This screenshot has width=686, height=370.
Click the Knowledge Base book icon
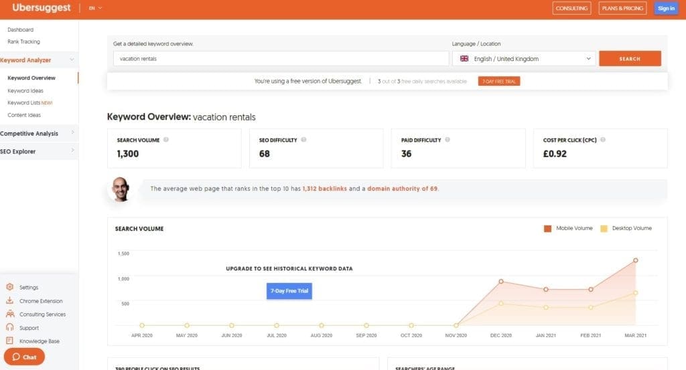(9, 341)
